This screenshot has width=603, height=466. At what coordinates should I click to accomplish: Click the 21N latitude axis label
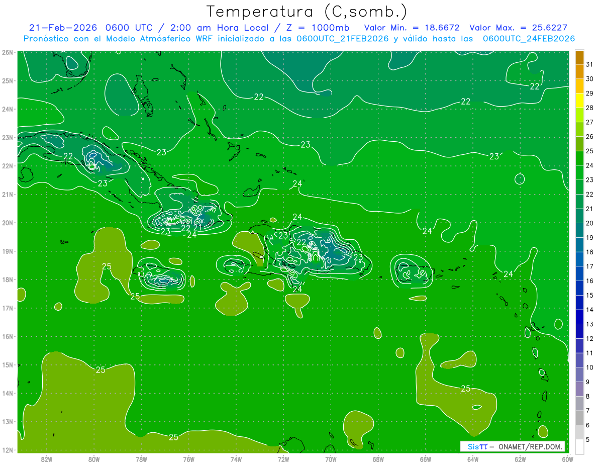coord(7,194)
